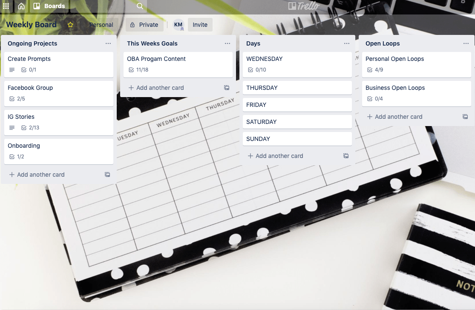Change the Private visibility setting
The image size is (475, 310).
[144, 25]
